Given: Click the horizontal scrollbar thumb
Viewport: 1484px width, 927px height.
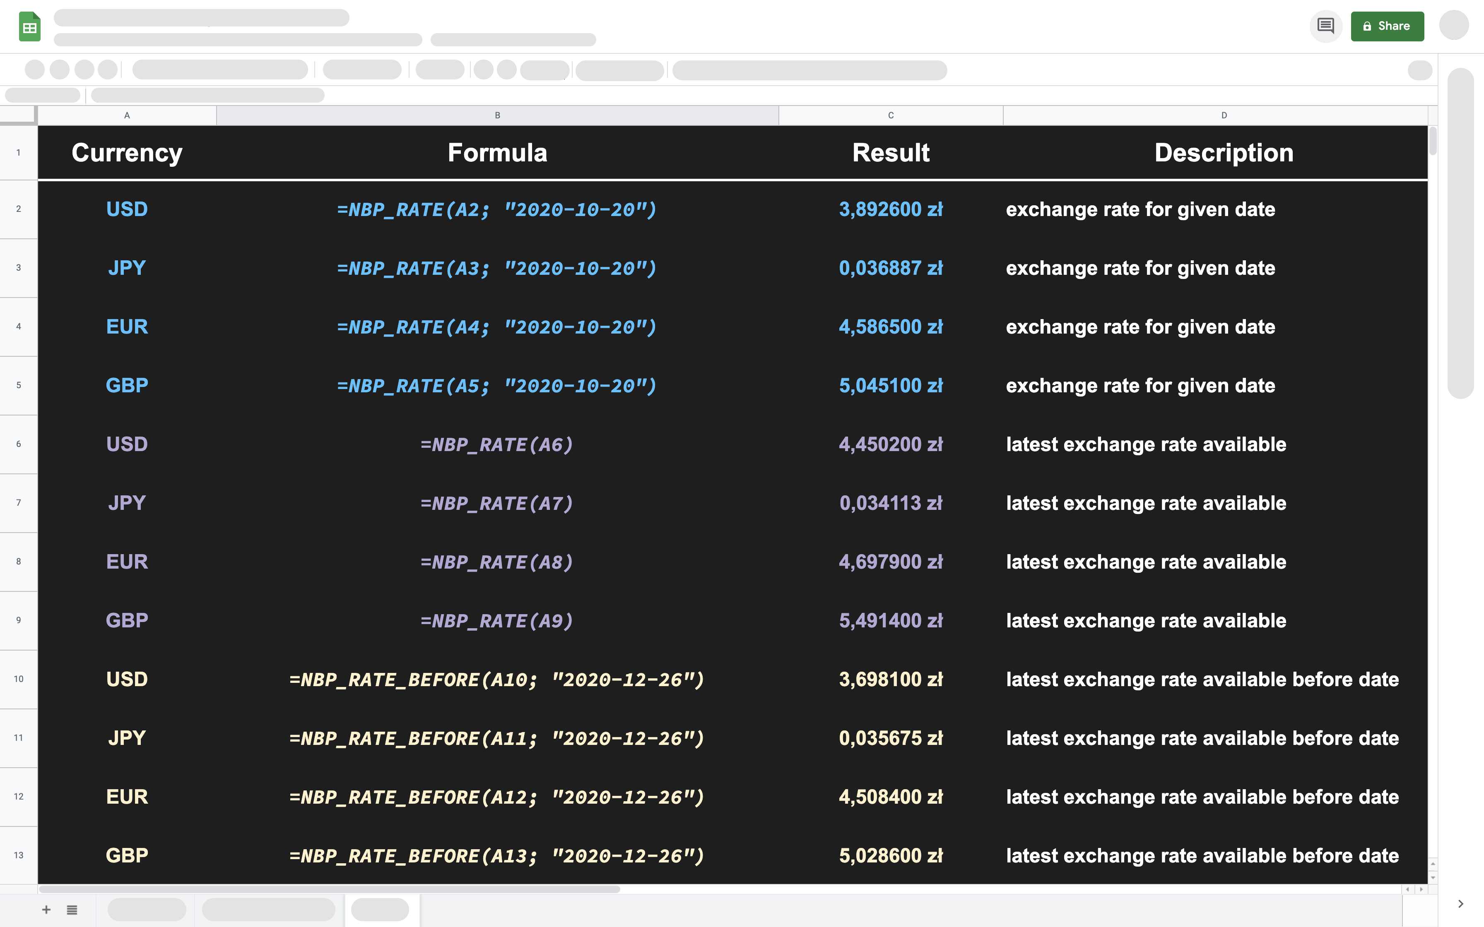Looking at the screenshot, I should [x=330, y=889].
